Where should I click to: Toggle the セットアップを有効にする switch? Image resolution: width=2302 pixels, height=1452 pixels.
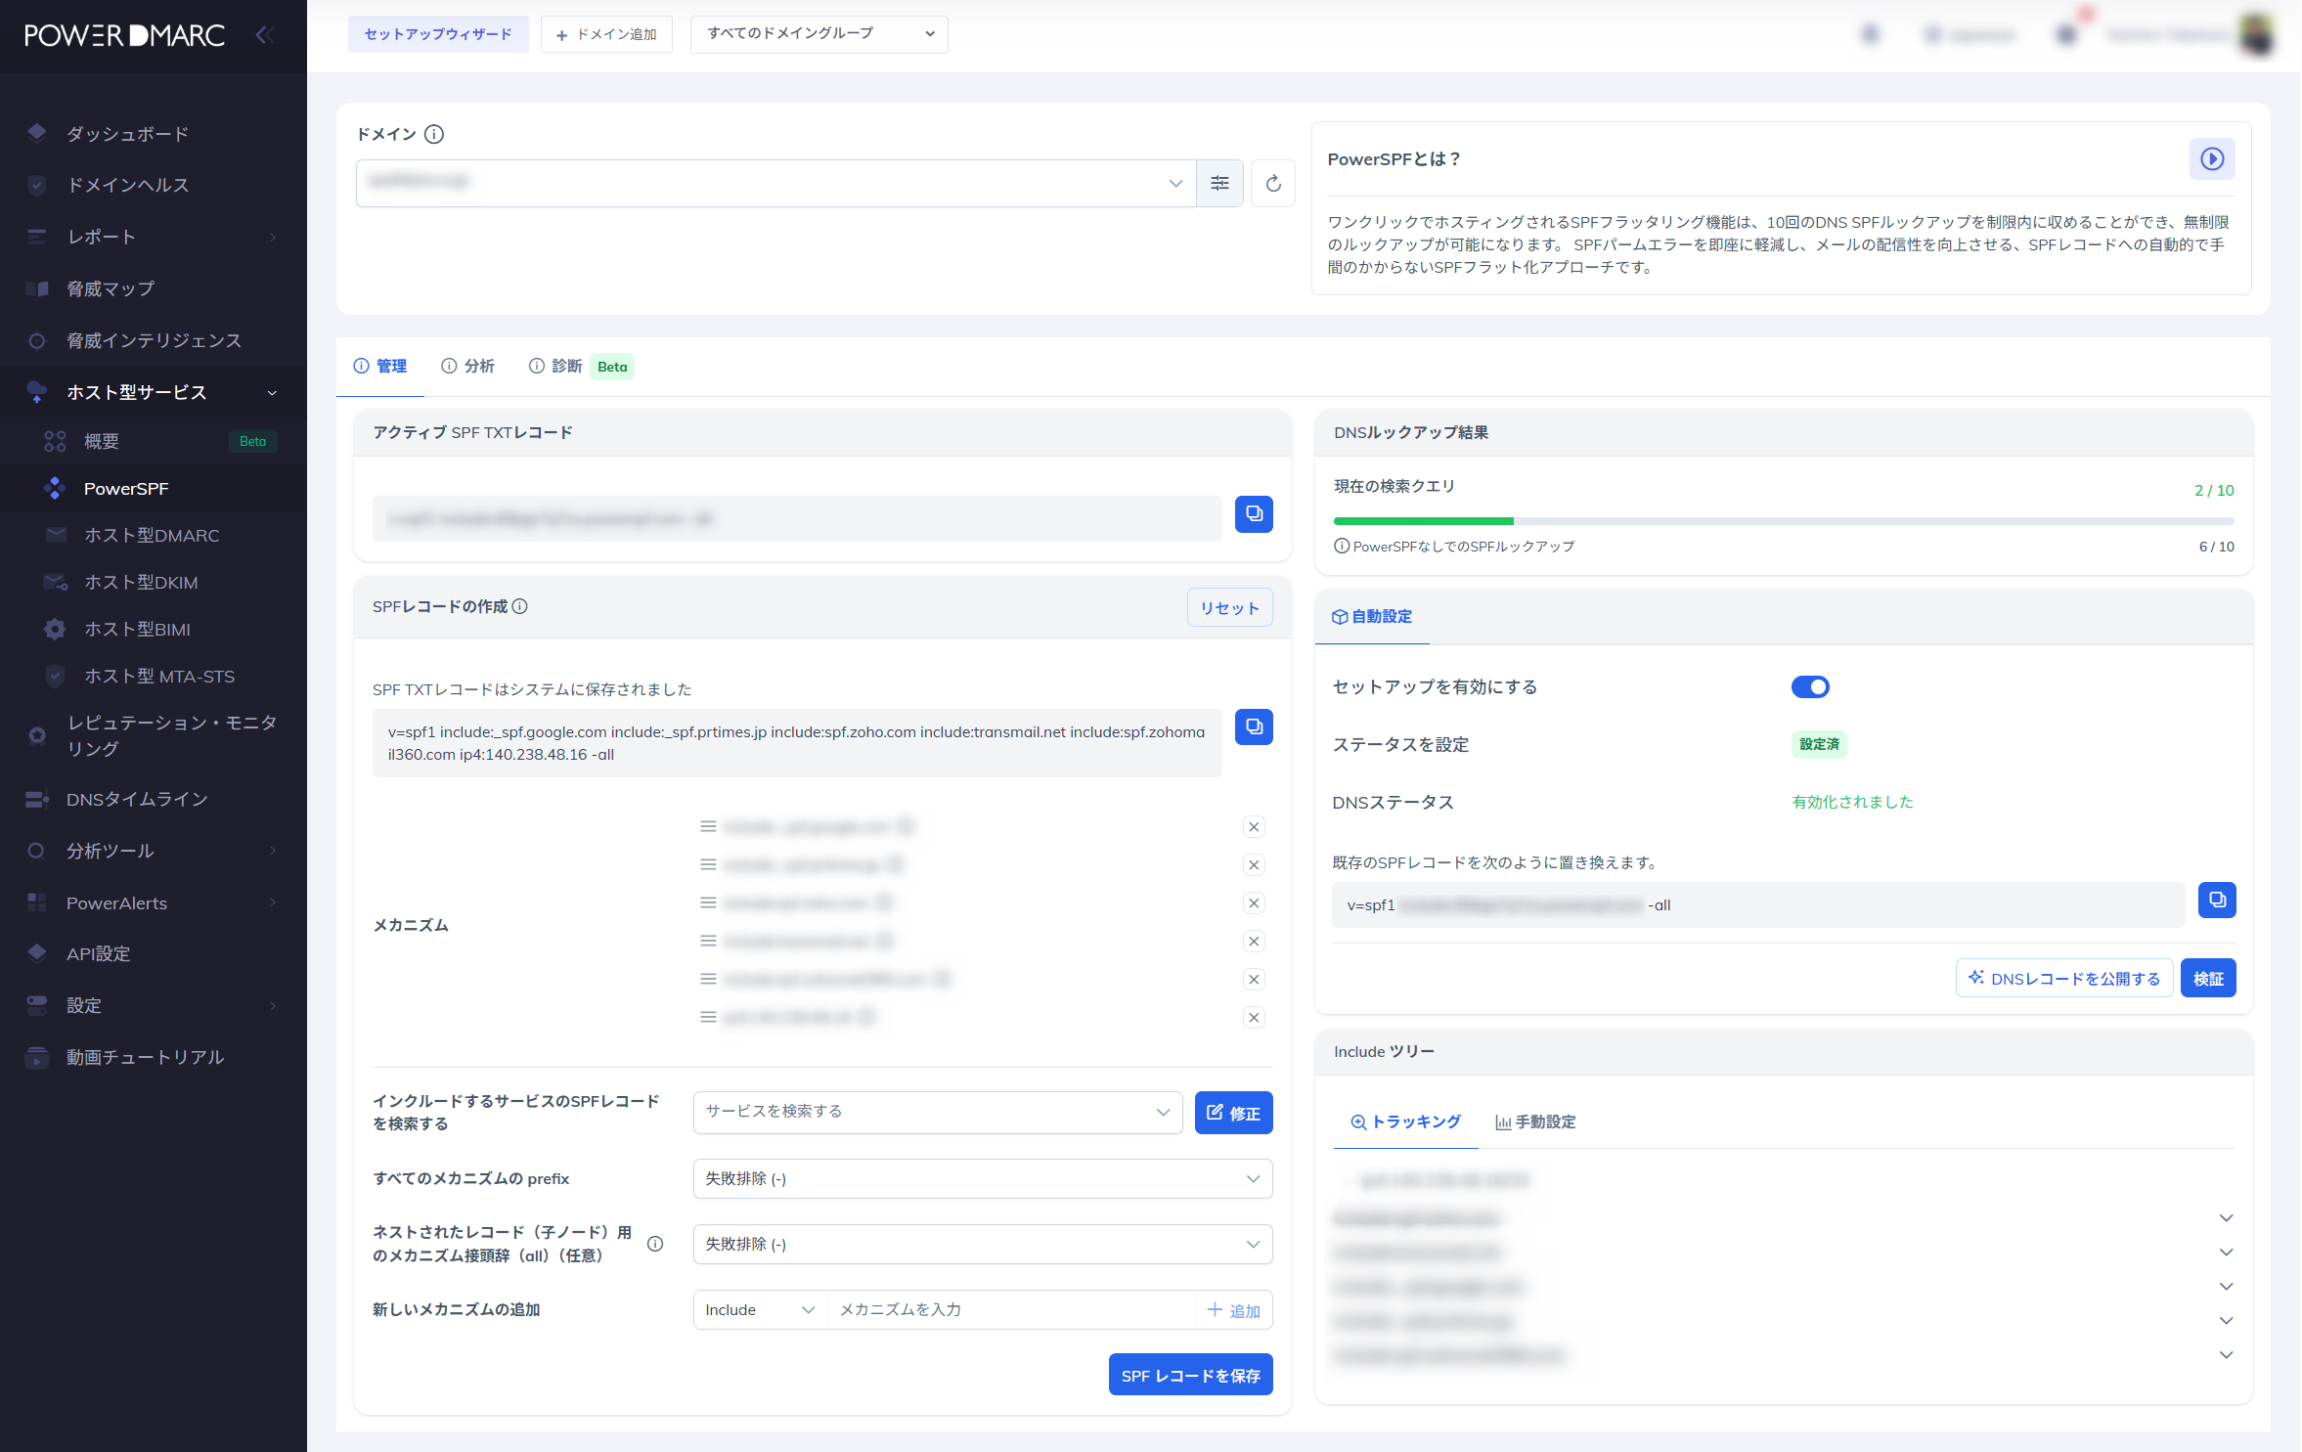(x=1809, y=687)
